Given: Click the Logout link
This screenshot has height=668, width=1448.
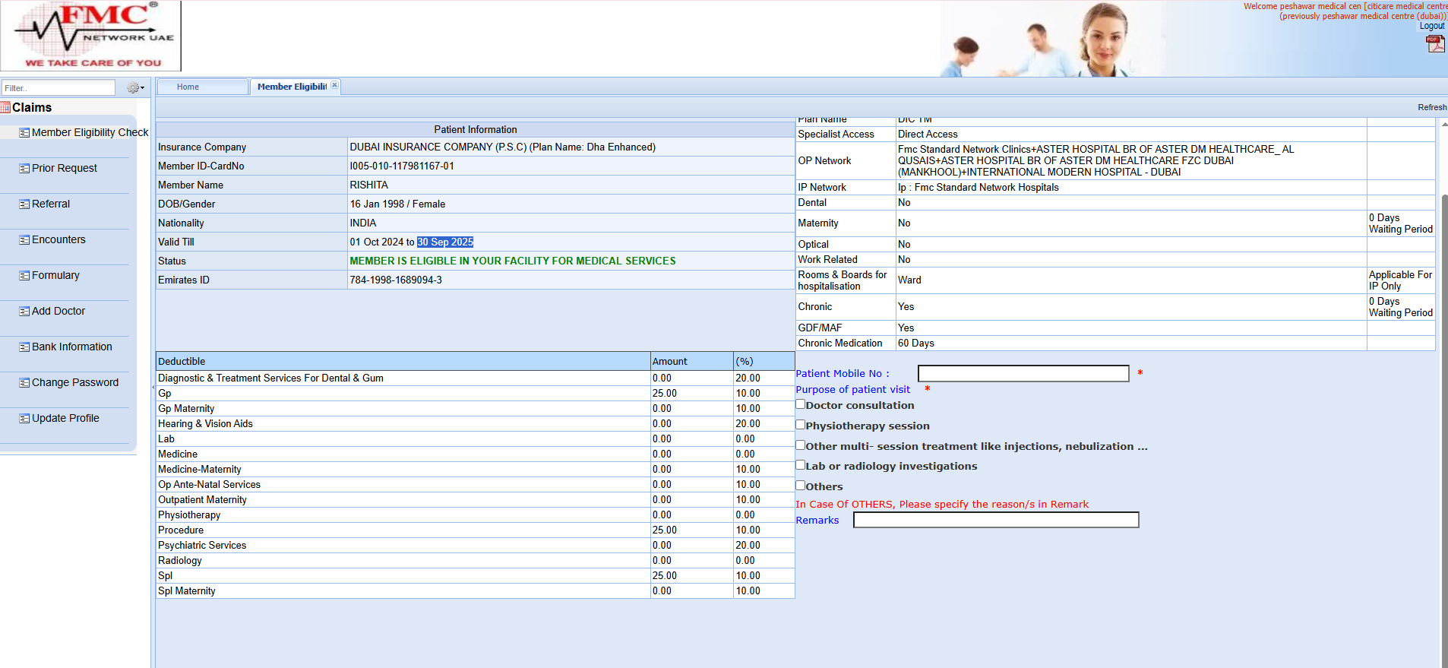Looking at the screenshot, I should click(x=1431, y=26).
